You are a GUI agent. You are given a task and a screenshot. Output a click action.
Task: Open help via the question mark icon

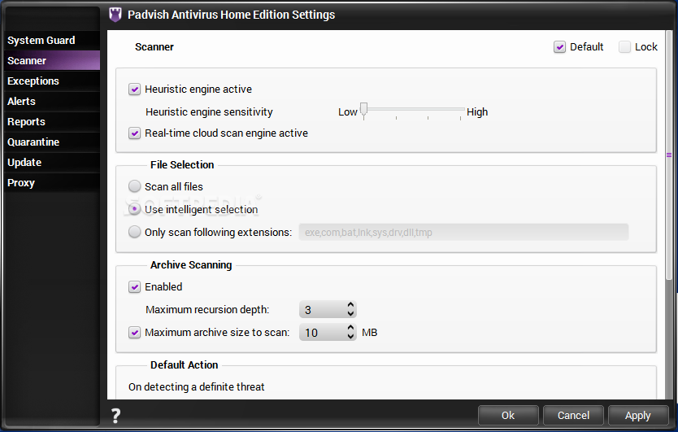pyautogui.click(x=115, y=416)
